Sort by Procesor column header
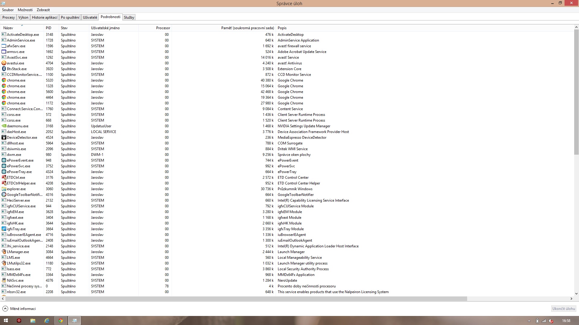This screenshot has width=579, height=325. tap(163, 28)
